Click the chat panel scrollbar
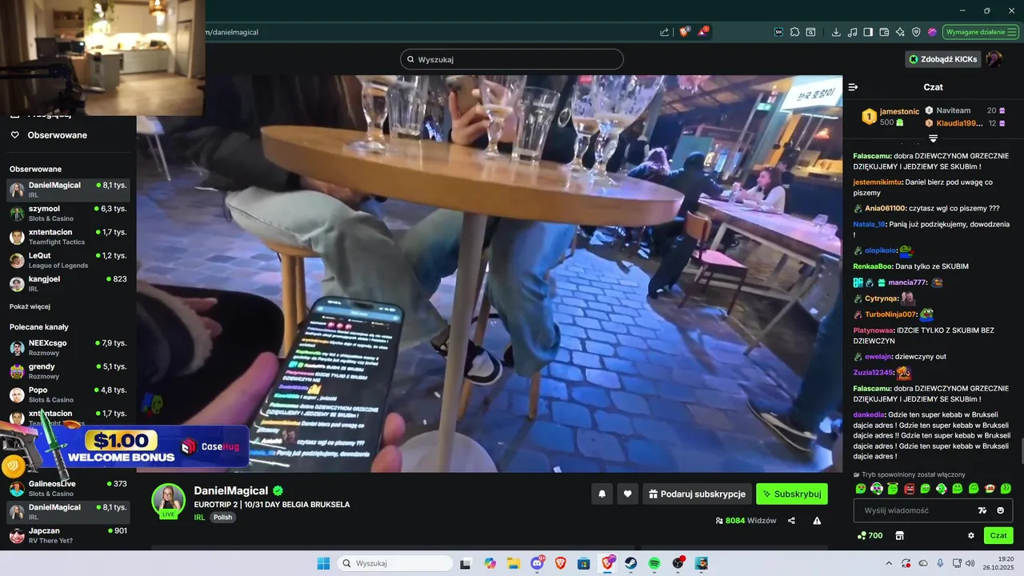Screen dimensions: 1024x576 click(1021, 450)
